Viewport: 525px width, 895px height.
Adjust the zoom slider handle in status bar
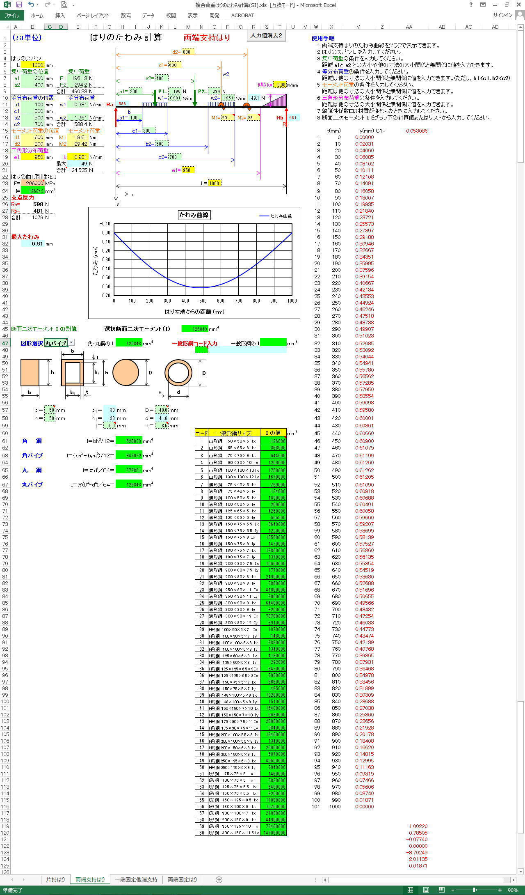474,890
